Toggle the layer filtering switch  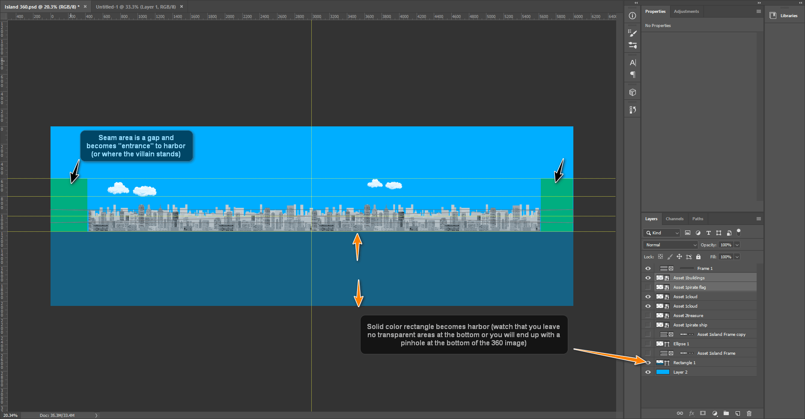point(739,233)
